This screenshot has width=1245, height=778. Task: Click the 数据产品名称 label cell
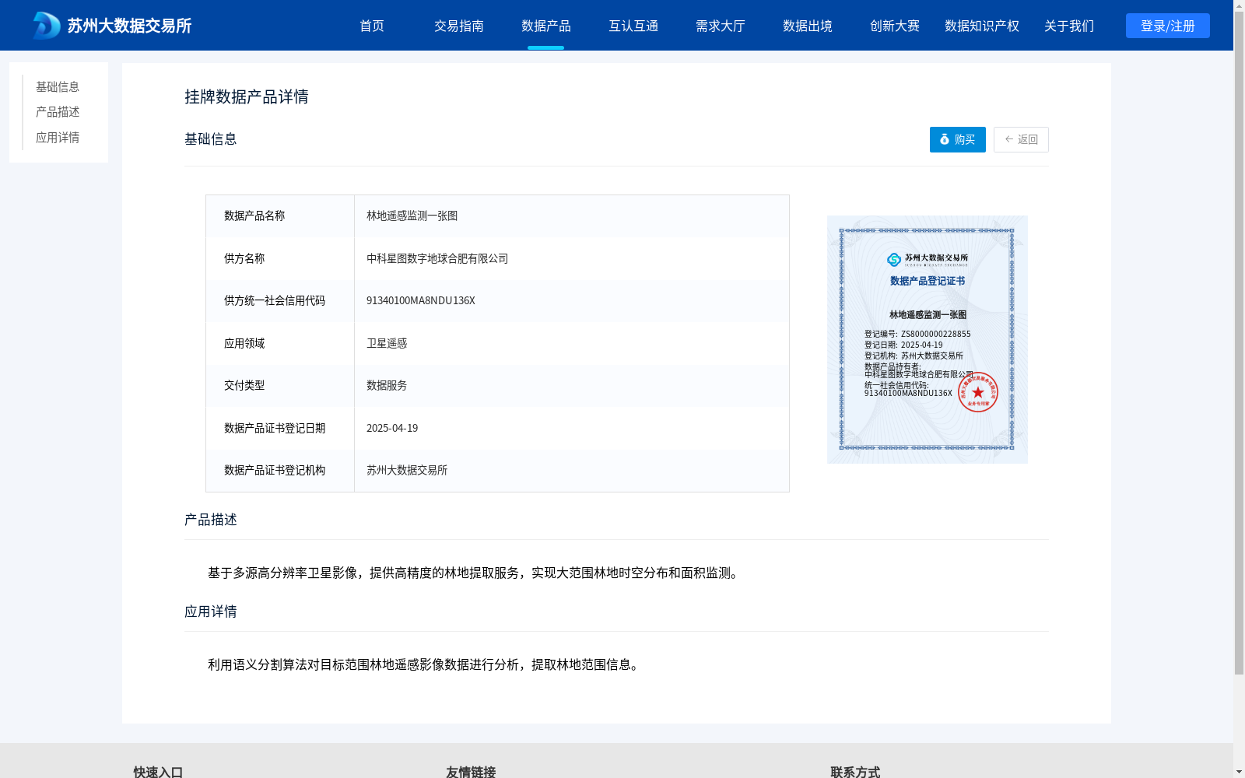coord(280,216)
